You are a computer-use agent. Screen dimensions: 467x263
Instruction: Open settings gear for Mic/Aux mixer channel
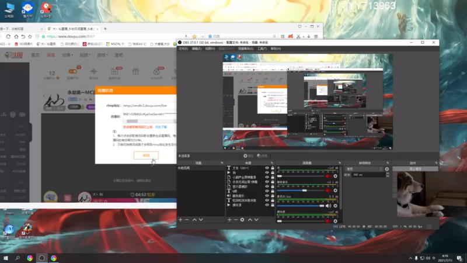pyautogui.click(x=335, y=206)
